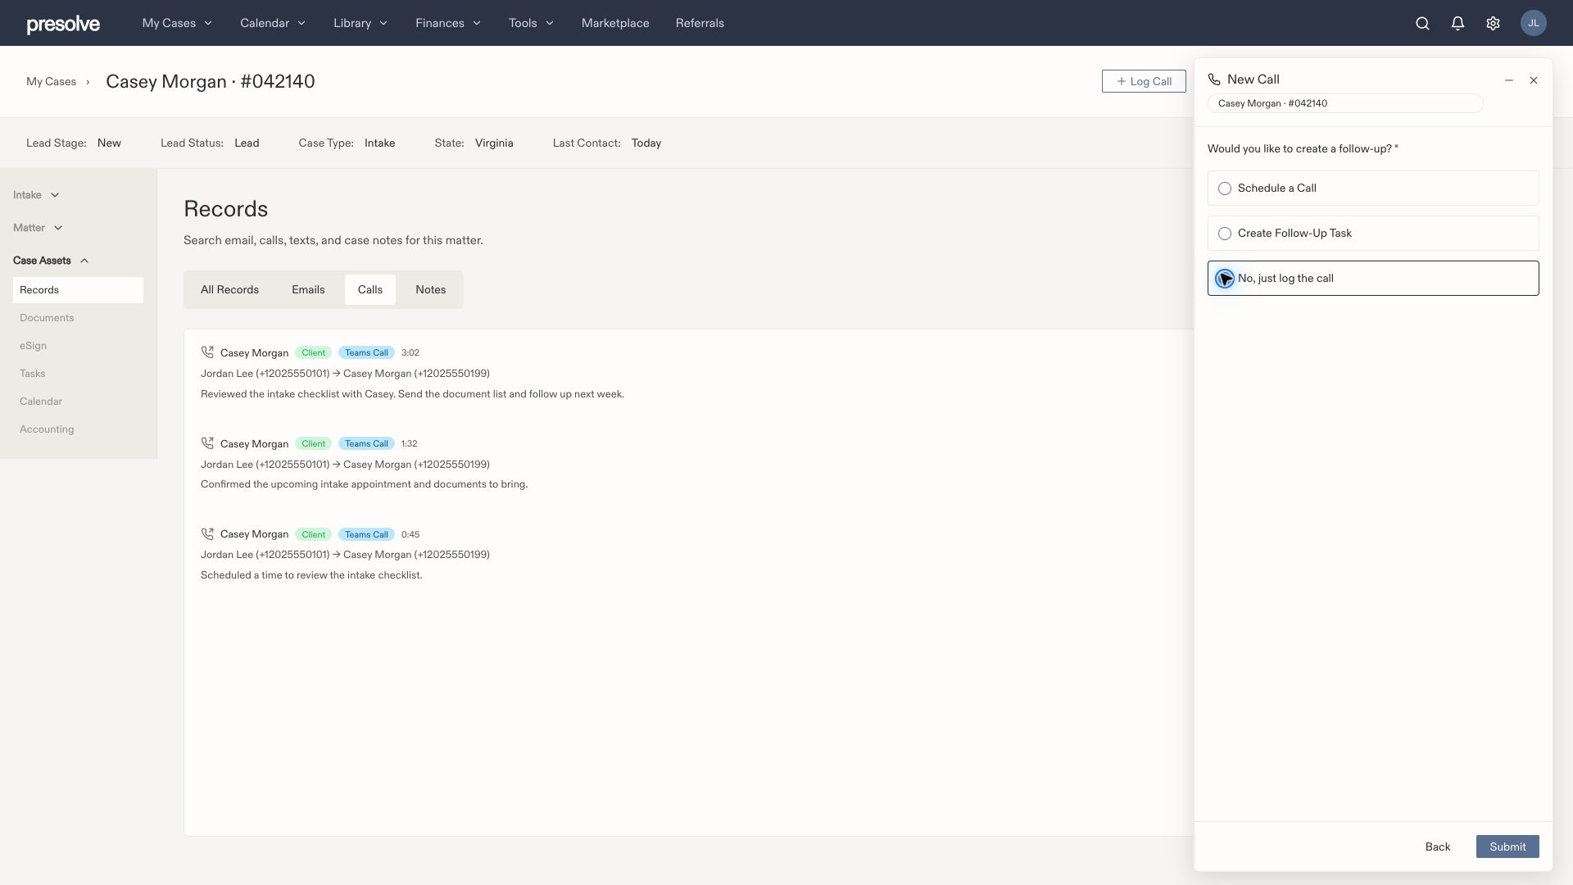Click Teams Call badge on 3:02 call
This screenshot has height=885, width=1573.
click(x=366, y=352)
